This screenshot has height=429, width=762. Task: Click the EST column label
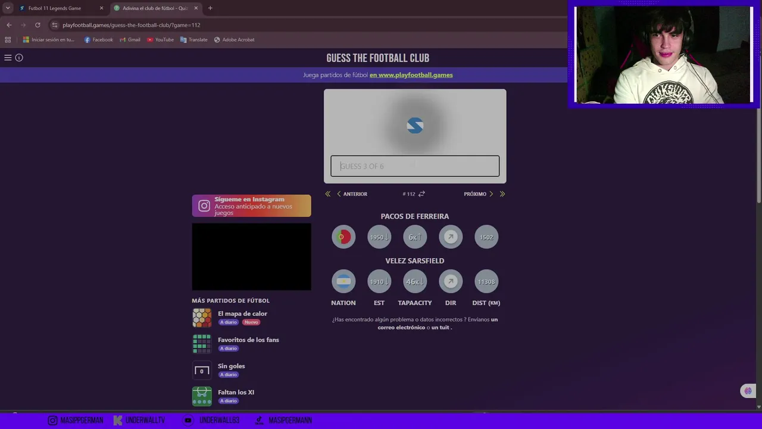pos(379,303)
